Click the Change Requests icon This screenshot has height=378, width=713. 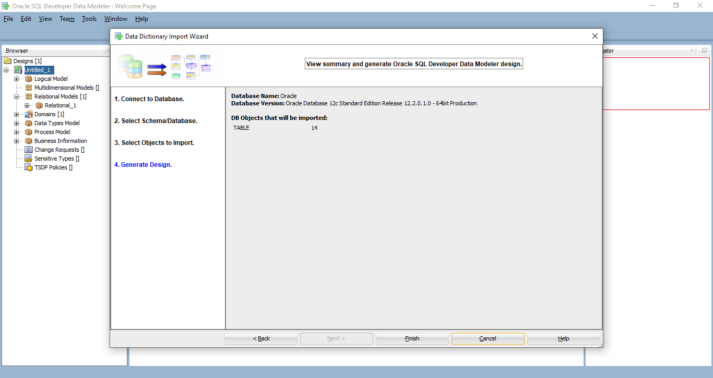click(x=29, y=150)
